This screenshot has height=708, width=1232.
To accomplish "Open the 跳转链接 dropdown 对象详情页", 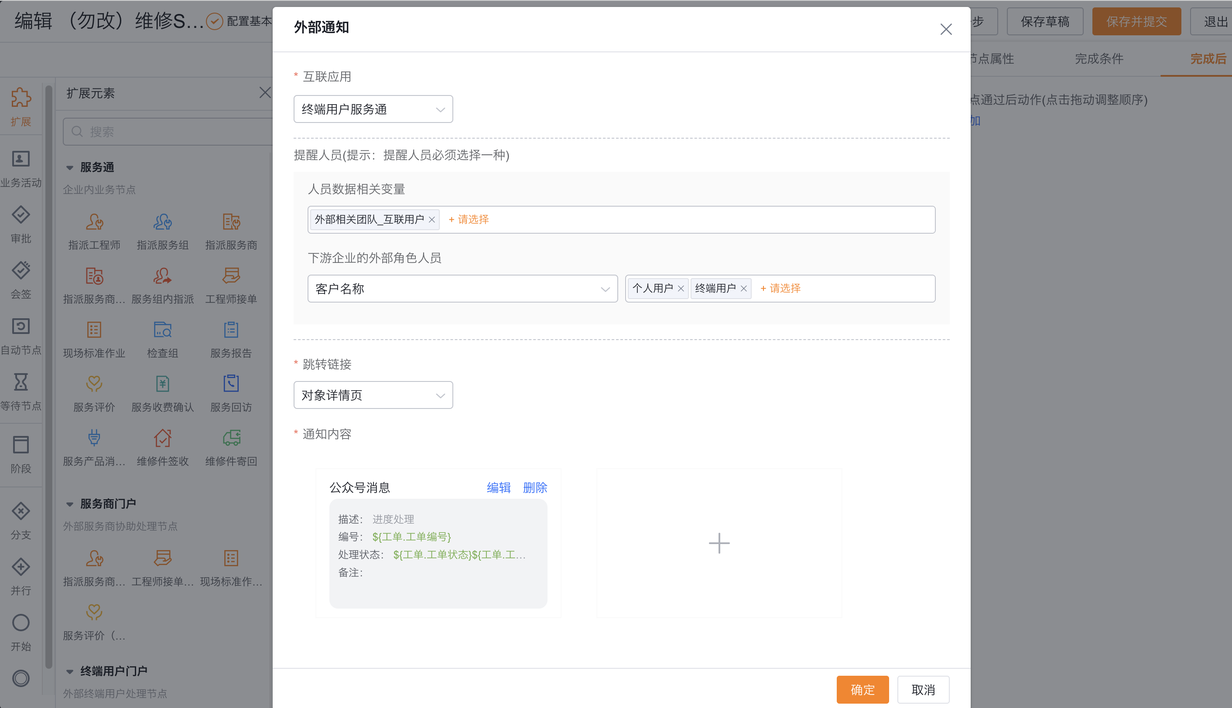I will click(373, 395).
